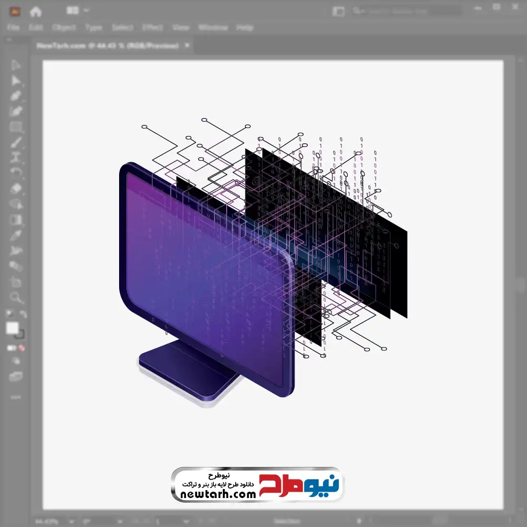The width and height of the screenshot is (527, 527).
Task: Open the rotate view dropdown in the status bar
Action: pyautogui.click(x=120, y=522)
